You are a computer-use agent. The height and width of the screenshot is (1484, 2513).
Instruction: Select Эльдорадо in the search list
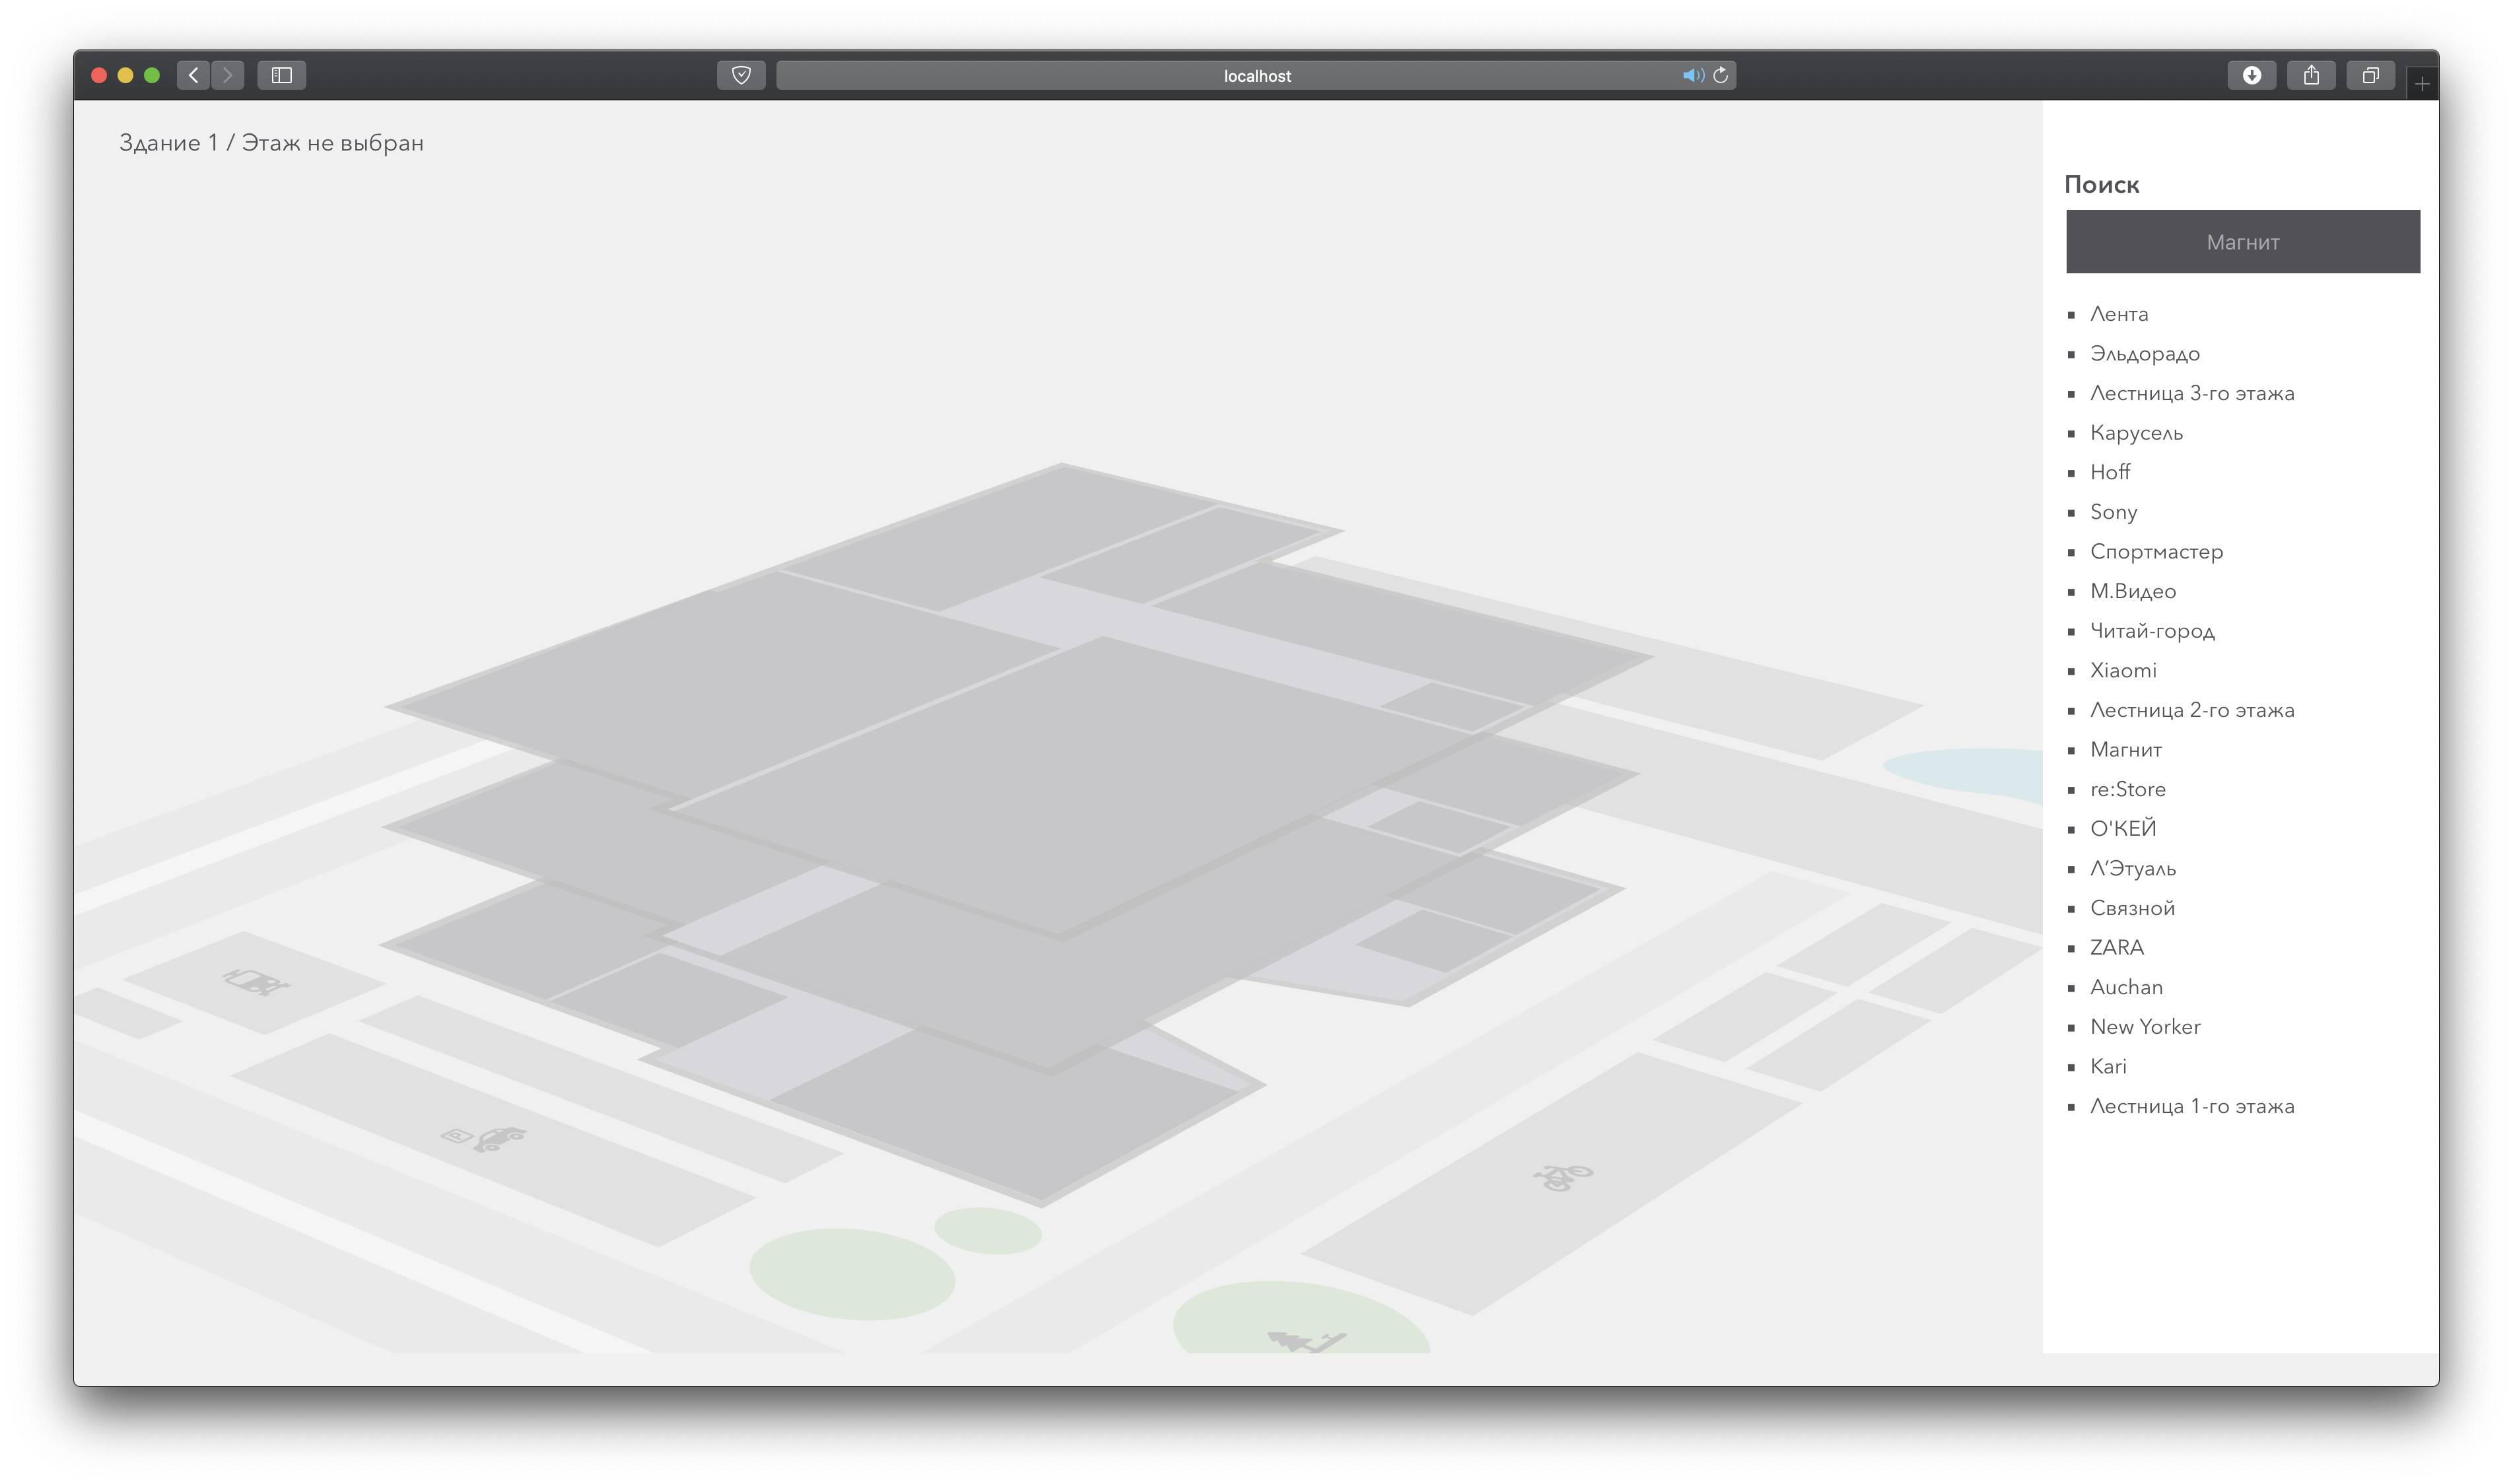click(2144, 354)
